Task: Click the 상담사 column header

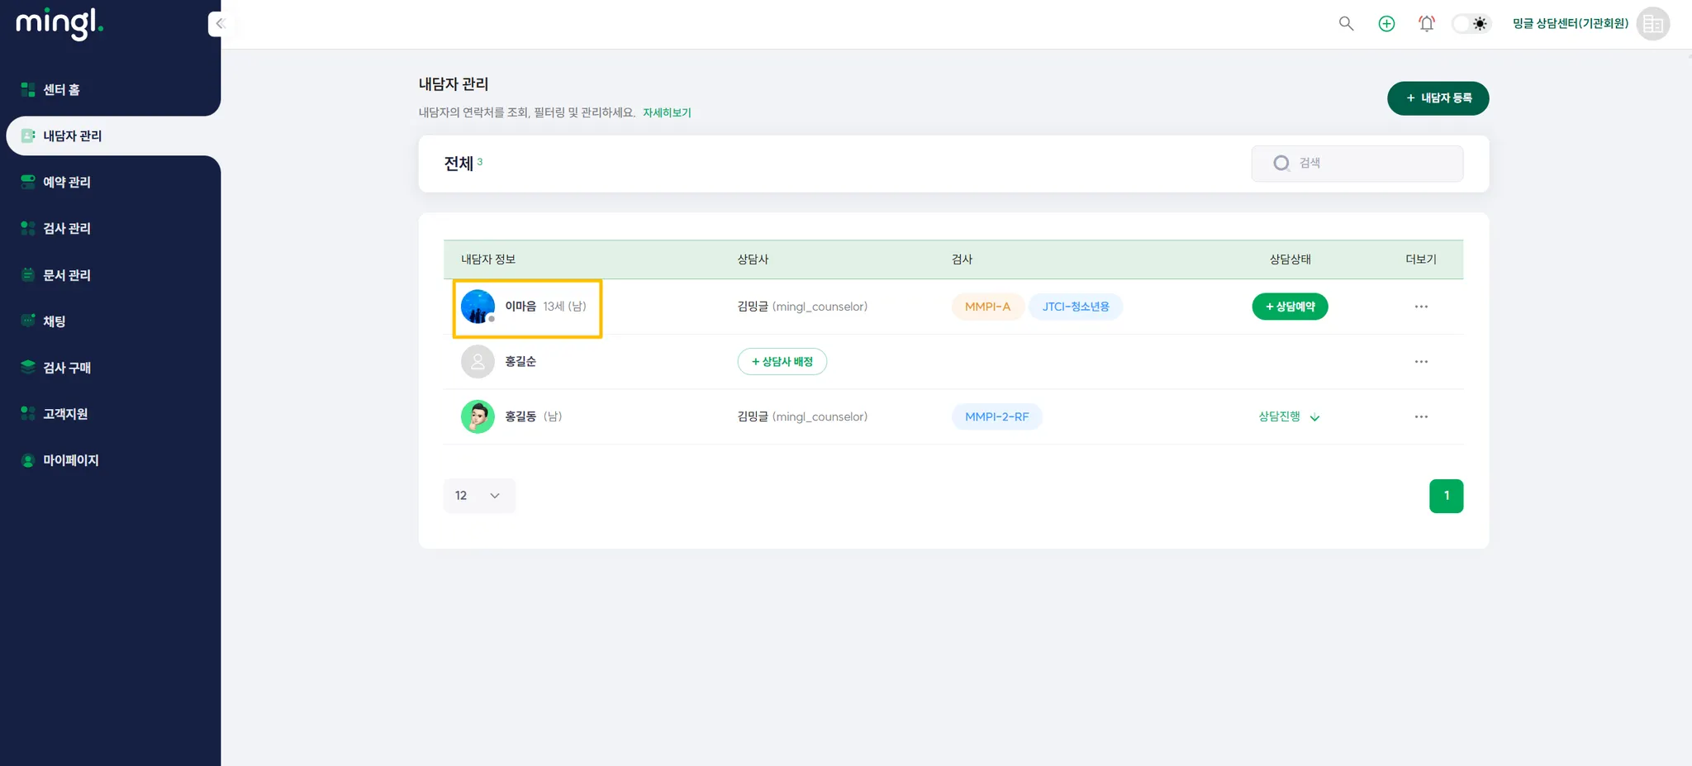Action: coord(753,259)
